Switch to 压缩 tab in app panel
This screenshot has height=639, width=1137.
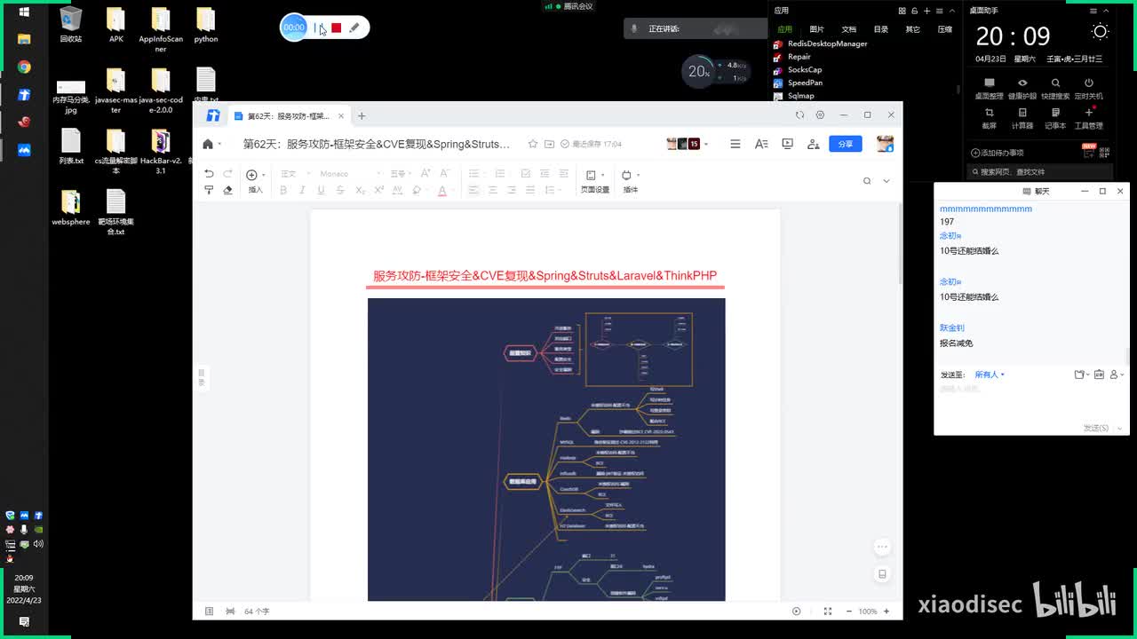[945, 29]
